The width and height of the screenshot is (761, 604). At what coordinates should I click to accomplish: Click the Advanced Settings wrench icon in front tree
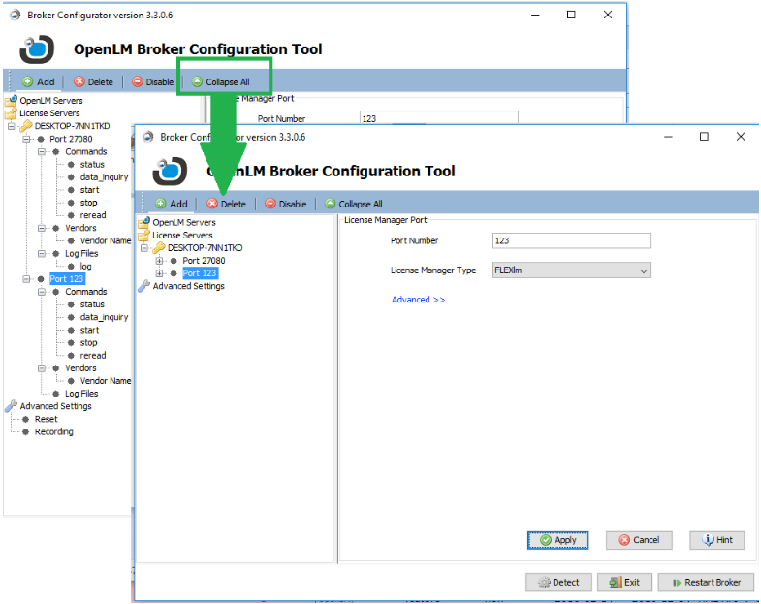coord(144,286)
